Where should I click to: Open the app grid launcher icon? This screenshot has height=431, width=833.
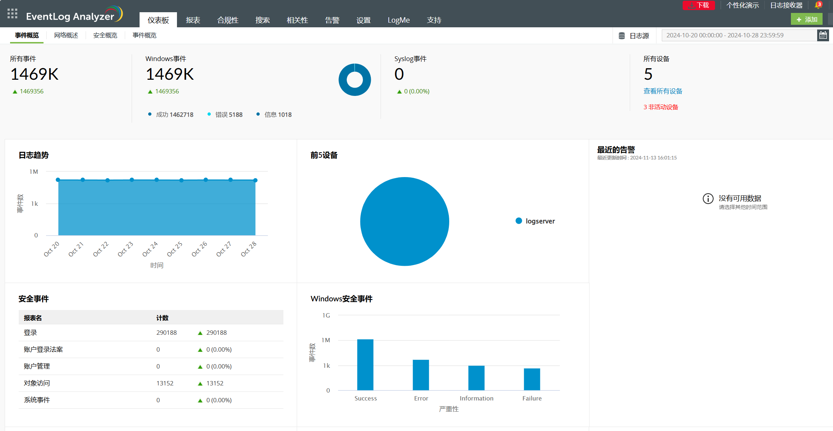coord(12,14)
